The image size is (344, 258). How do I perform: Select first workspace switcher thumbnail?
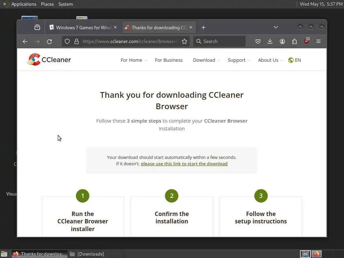(x=305, y=254)
